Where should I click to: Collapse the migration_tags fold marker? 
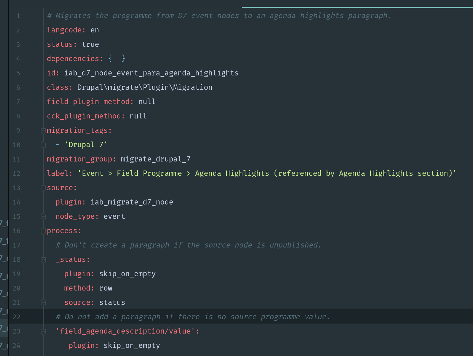coord(43,131)
